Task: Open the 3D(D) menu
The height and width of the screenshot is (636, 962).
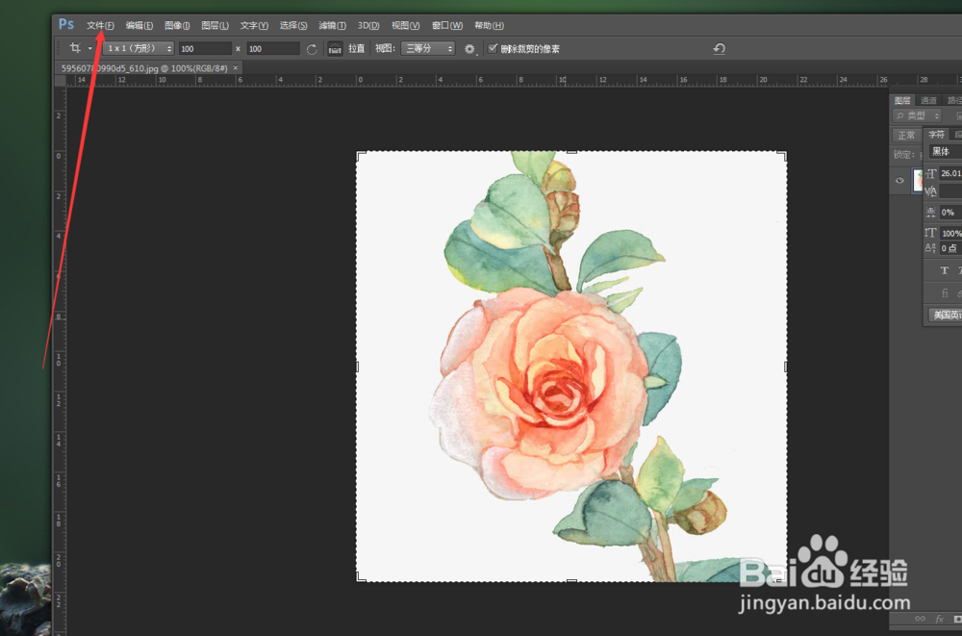Action: point(368,25)
